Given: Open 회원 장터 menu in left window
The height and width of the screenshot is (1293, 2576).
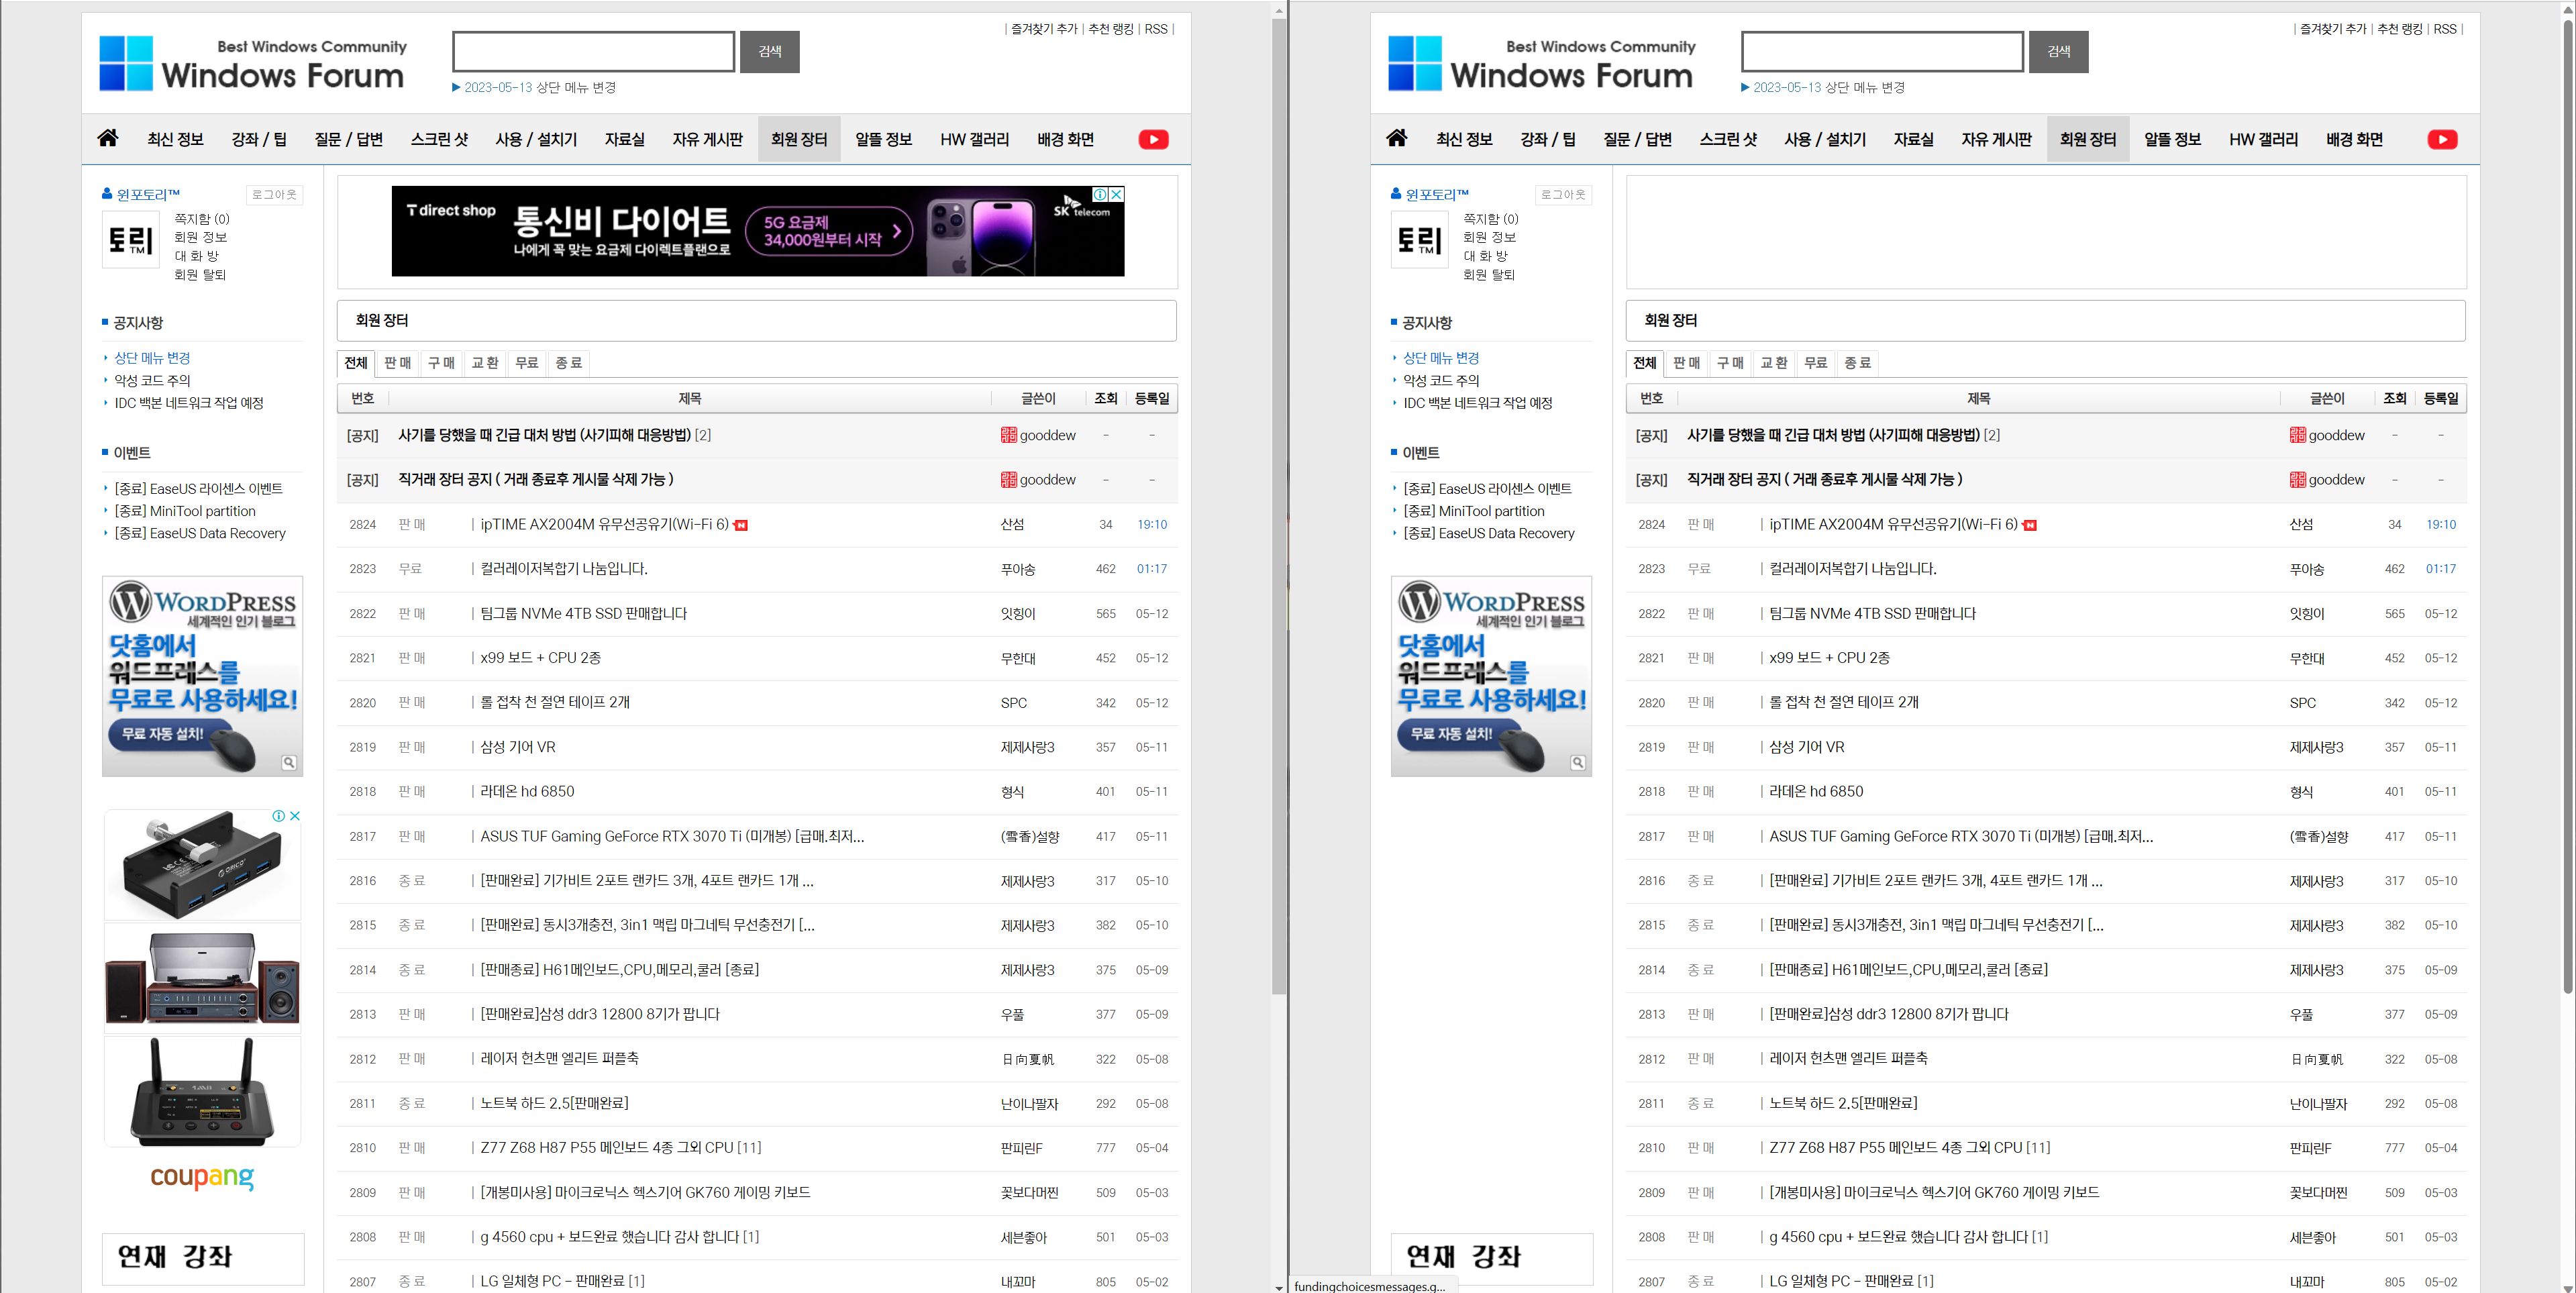Looking at the screenshot, I should pos(799,139).
